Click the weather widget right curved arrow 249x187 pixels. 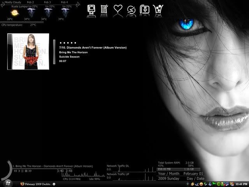click(x=78, y=4)
